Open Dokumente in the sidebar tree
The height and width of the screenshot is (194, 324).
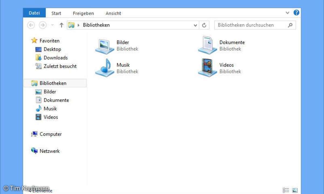56,100
